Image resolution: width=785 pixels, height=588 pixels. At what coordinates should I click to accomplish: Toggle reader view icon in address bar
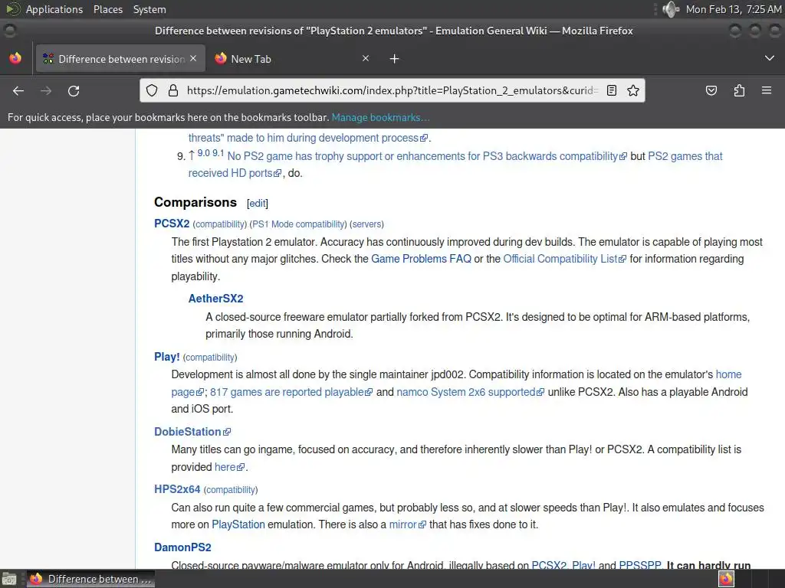[611, 90]
